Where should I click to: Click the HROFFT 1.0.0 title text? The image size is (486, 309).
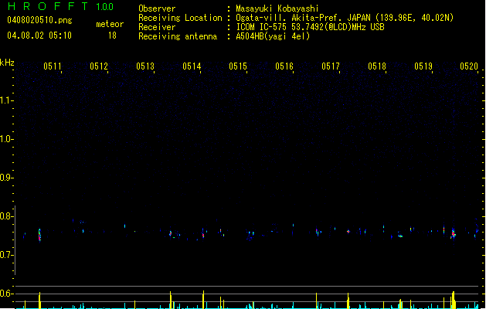tap(60, 6)
